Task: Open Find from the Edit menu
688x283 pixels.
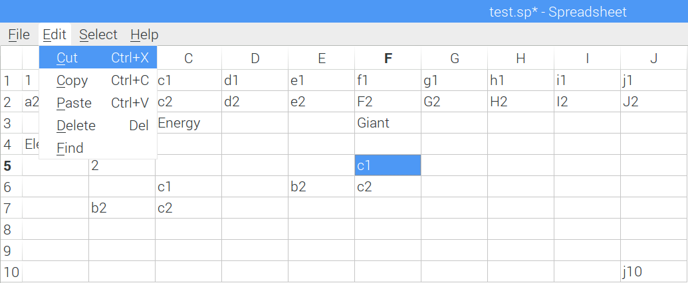Action: click(98, 148)
